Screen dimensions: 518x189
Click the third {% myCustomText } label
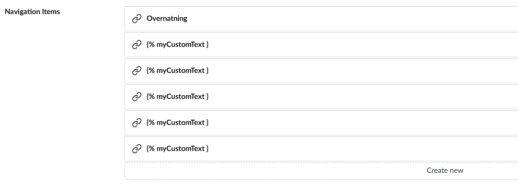pos(177,97)
